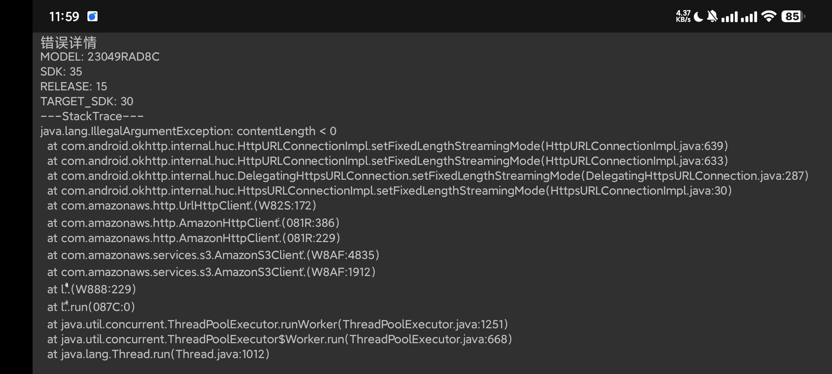Screen dimensions: 832x374
Task: Tap the UrlHttpClient W82S:172 stack line
Action: [182, 206]
